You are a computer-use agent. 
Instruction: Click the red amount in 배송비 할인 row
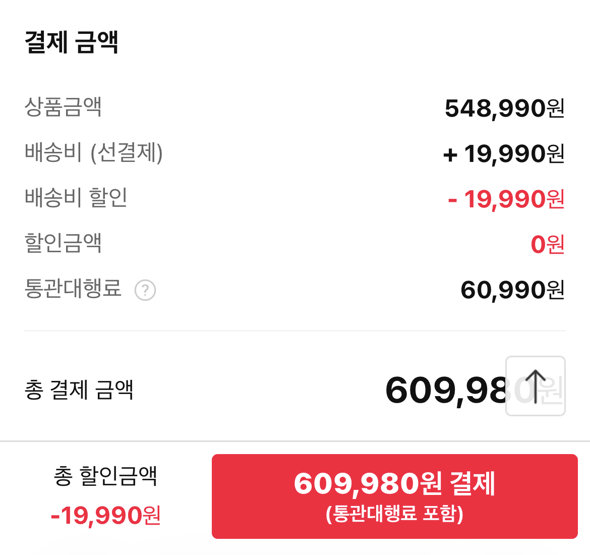tap(506, 199)
